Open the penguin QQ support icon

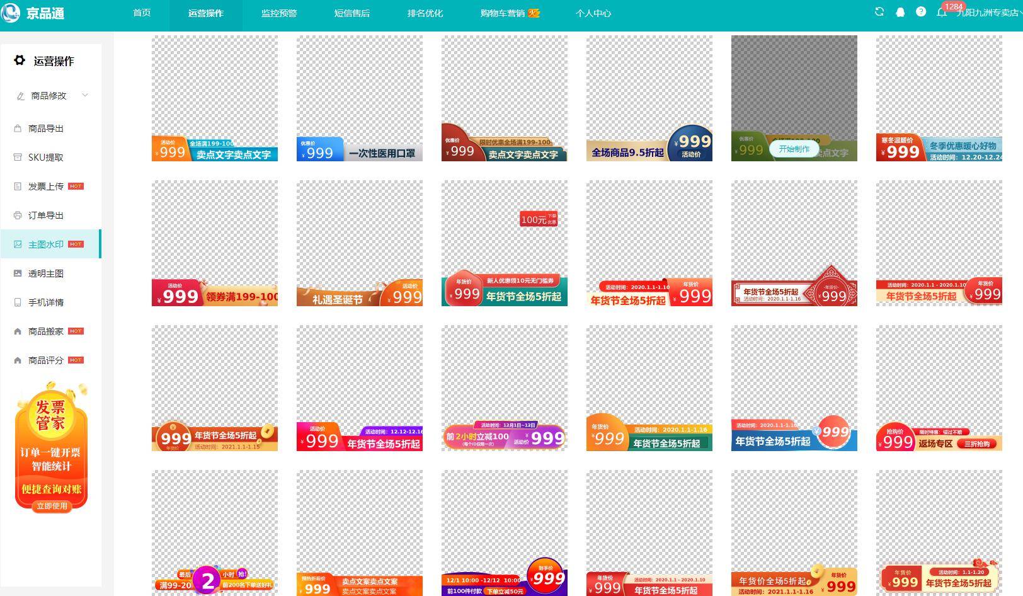tap(900, 12)
